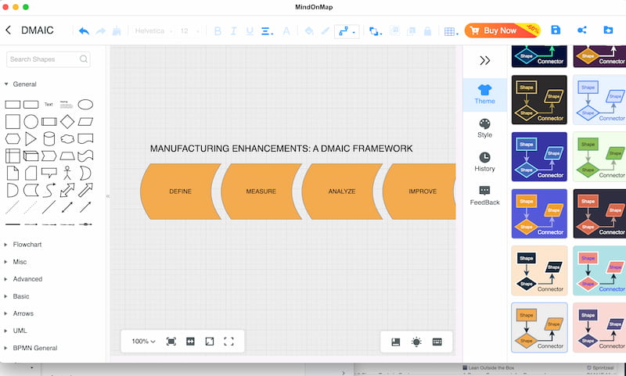The image size is (626, 376).
Task: Open the connector style dropdown
Action: 347,31
